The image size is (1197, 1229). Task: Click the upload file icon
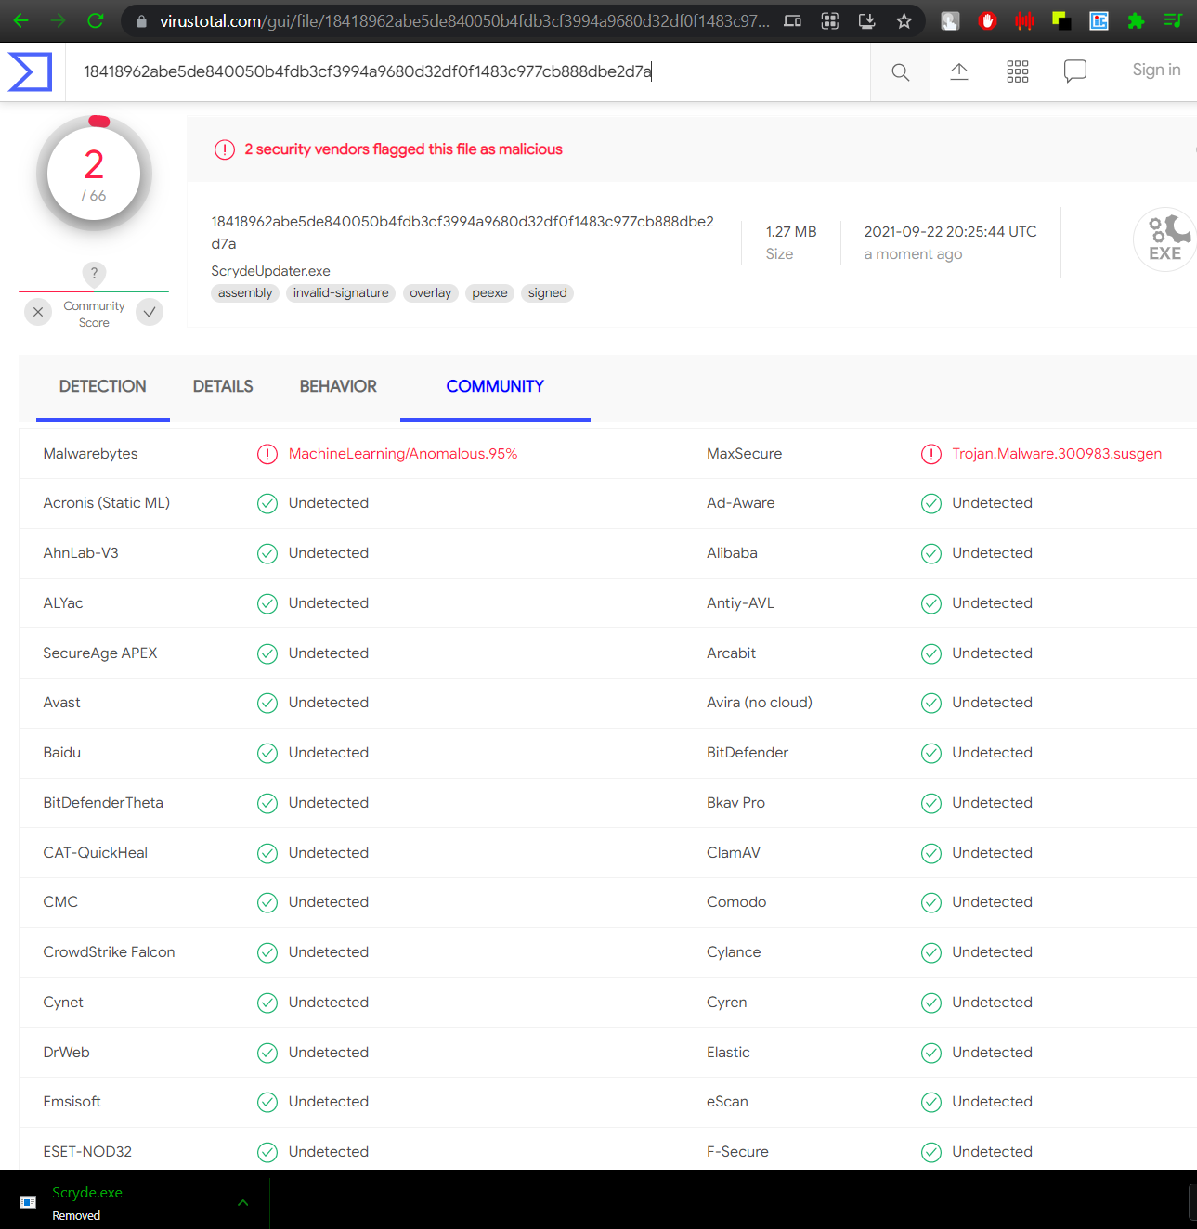(x=959, y=71)
